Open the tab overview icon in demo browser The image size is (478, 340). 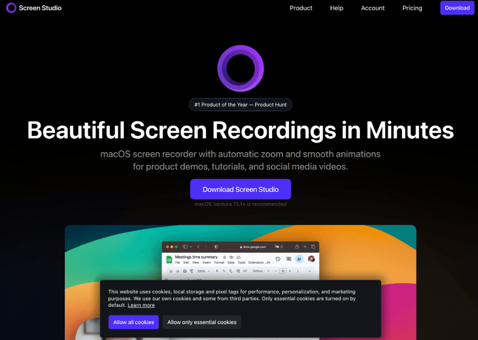coord(313,247)
